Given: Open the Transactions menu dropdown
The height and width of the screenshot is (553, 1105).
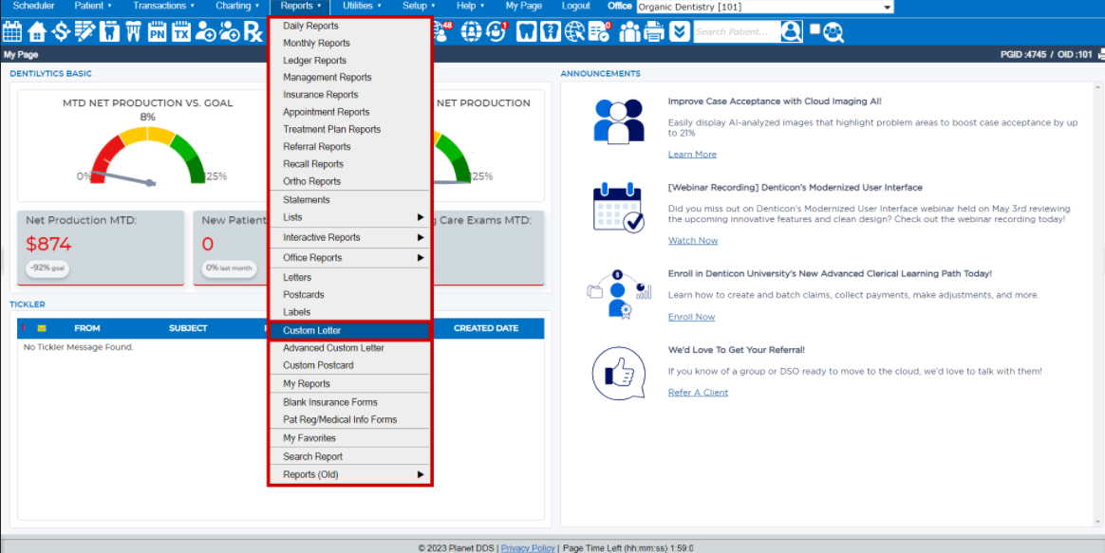Looking at the screenshot, I should pos(164,6).
